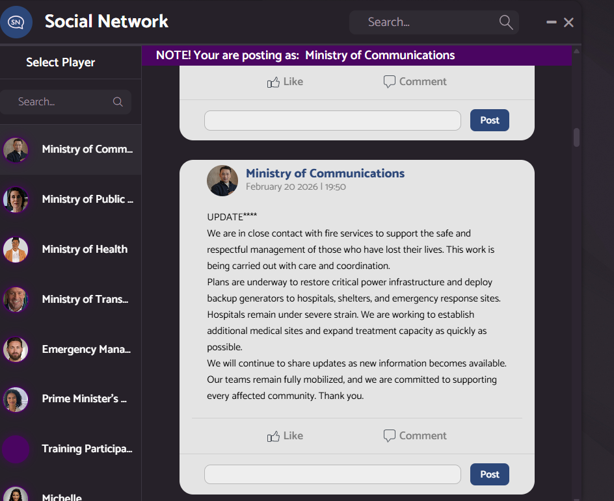Click the Ministry of Communications avatar on the post
The height and width of the screenshot is (501, 614).
click(222, 181)
